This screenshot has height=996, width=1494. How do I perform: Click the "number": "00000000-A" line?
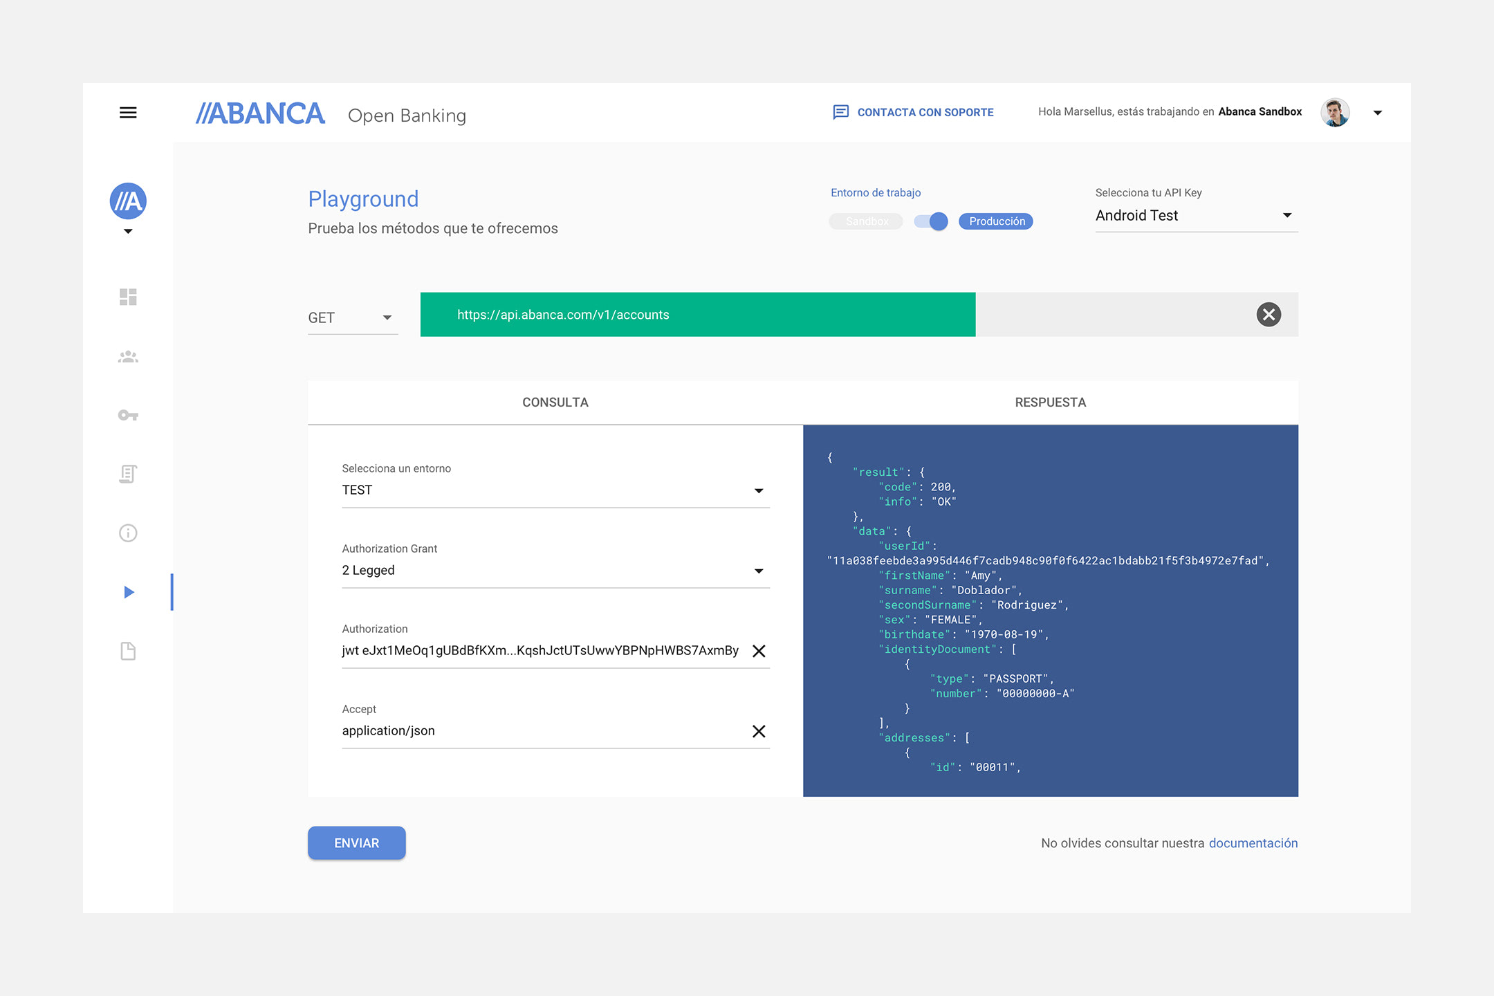[x=1002, y=694]
